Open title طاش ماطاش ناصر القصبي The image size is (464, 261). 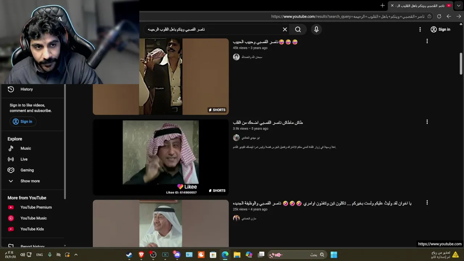[x=268, y=123]
